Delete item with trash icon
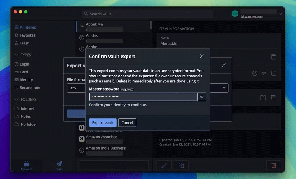This screenshot has width=296, height=179. [273, 165]
